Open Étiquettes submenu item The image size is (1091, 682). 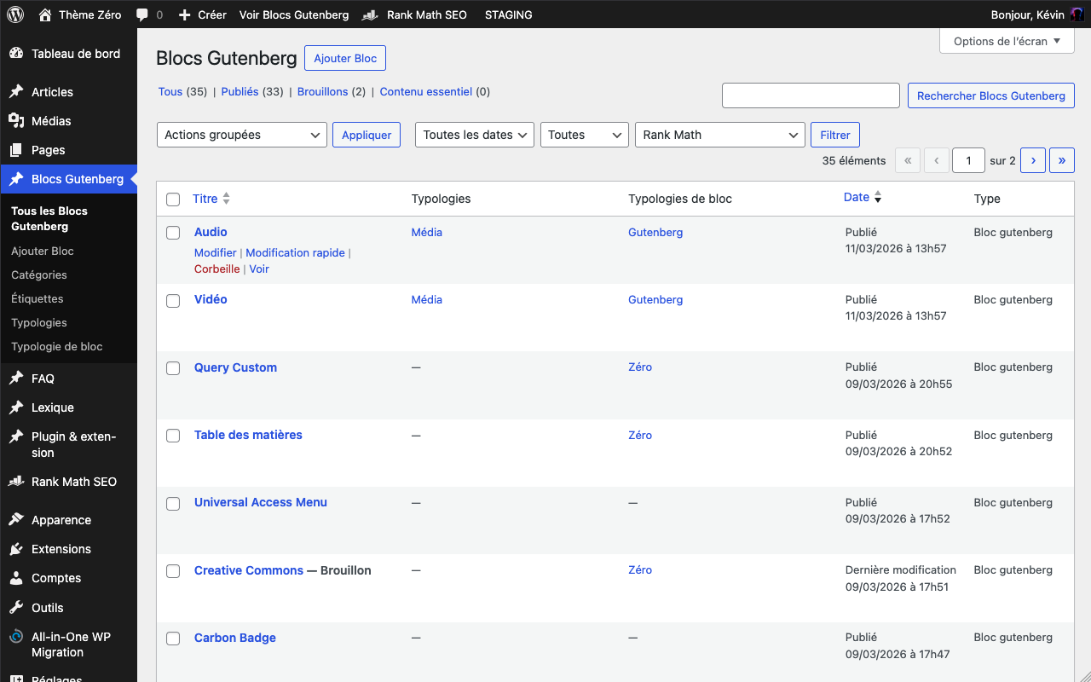tap(38, 298)
